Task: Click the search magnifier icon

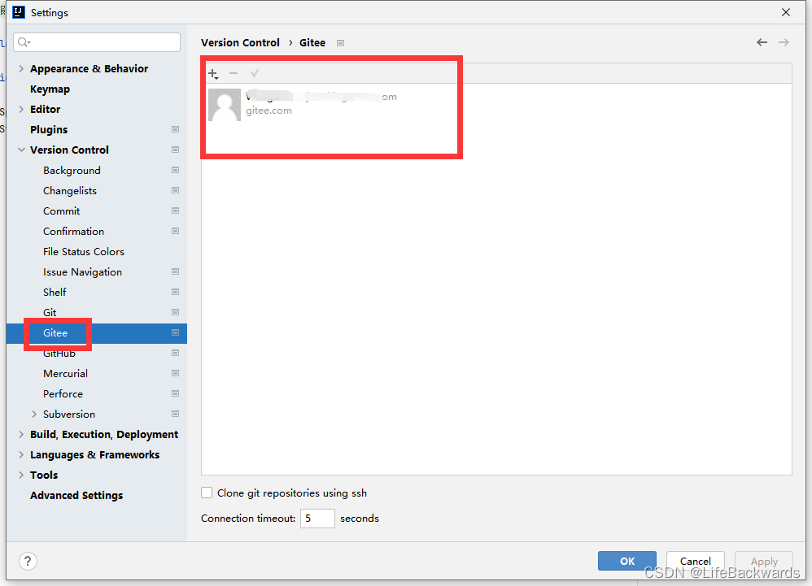Action: point(24,42)
